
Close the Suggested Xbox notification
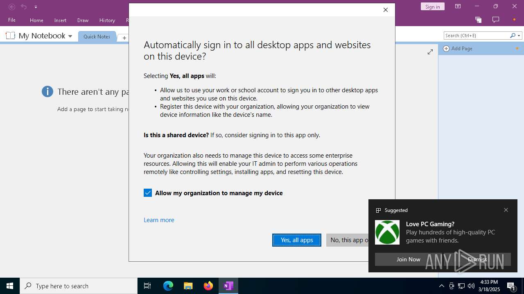pyautogui.click(x=506, y=210)
